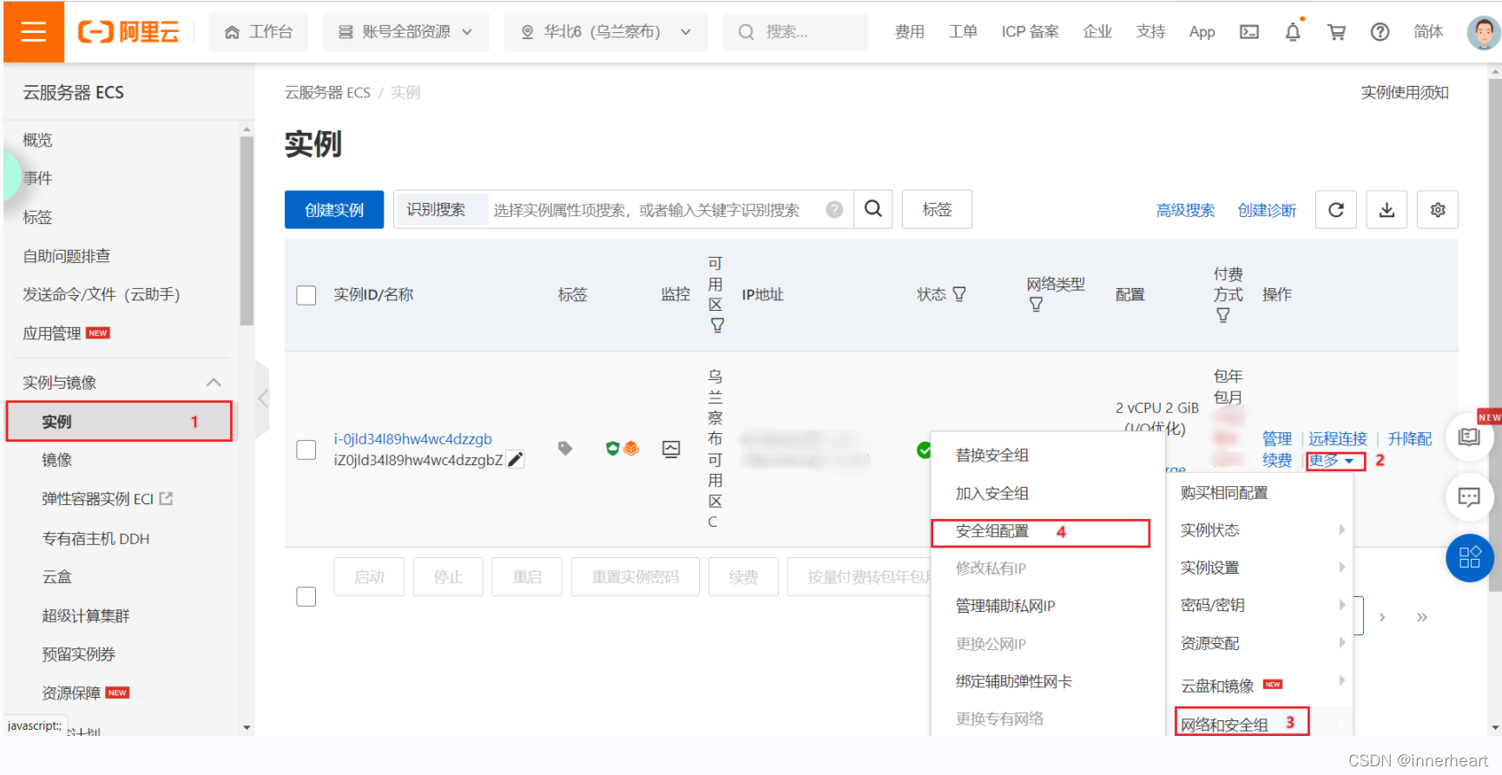
Task: Open the instance security shield icon
Action: 613,449
